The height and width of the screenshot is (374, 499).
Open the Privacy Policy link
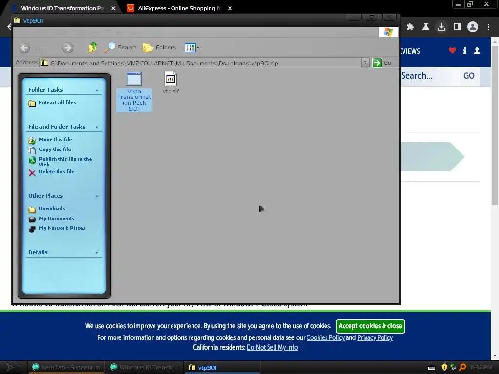click(x=375, y=337)
